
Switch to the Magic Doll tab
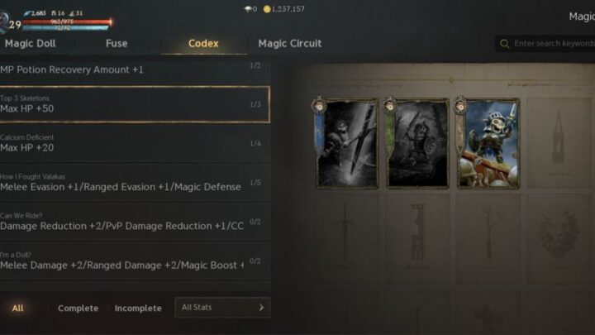click(x=30, y=44)
